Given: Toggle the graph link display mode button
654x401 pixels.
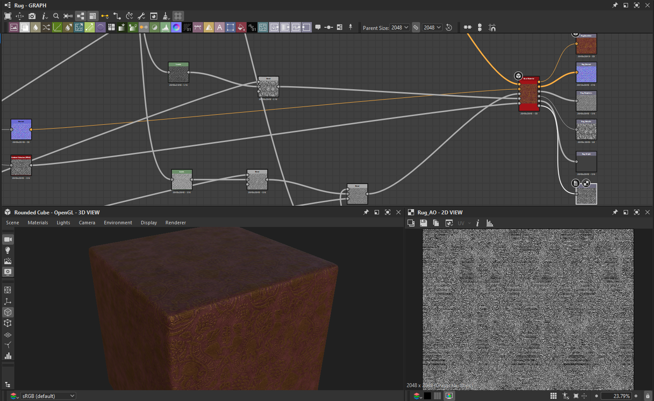Looking at the screenshot, I should click(x=81, y=16).
